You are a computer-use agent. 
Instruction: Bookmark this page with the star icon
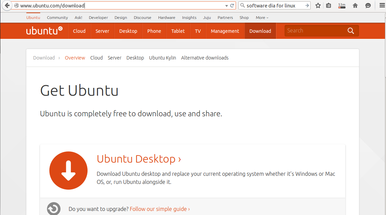[318, 5]
